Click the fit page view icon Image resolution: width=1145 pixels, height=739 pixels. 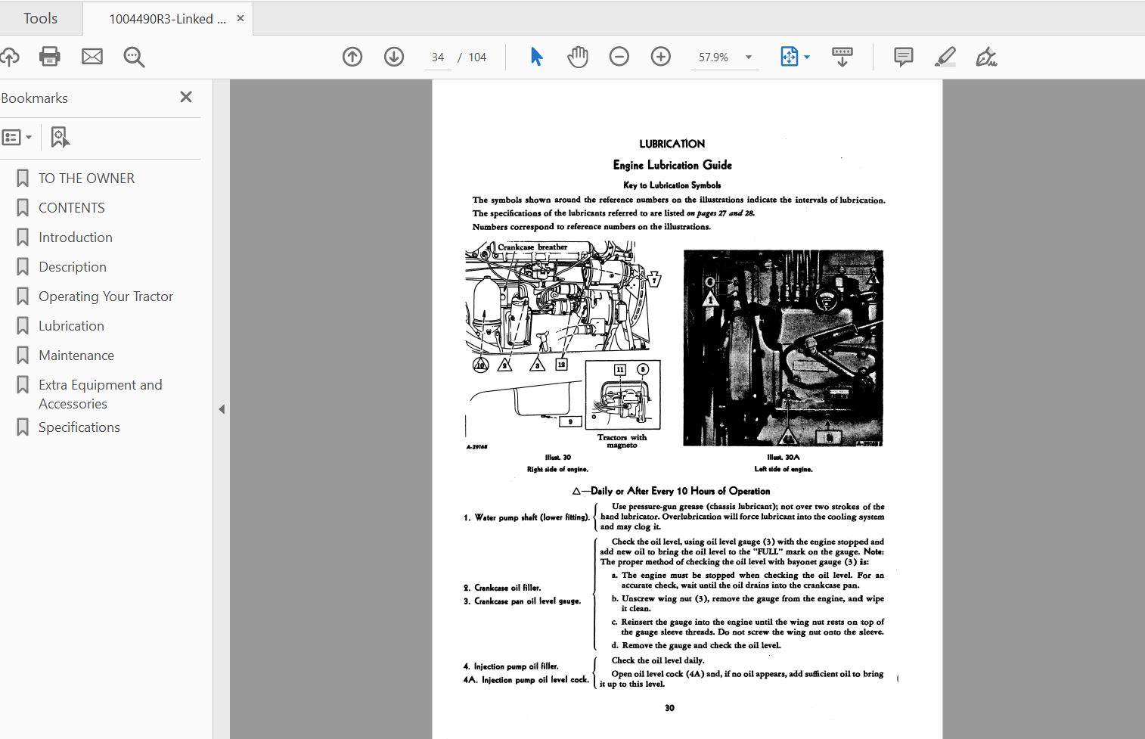pyautogui.click(x=789, y=57)
